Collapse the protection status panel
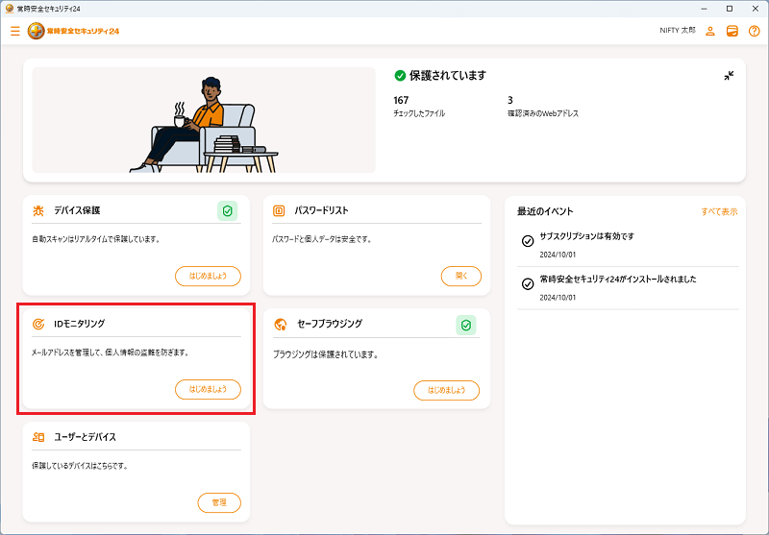Screen dimensions: 769x535 pos(729,76)
